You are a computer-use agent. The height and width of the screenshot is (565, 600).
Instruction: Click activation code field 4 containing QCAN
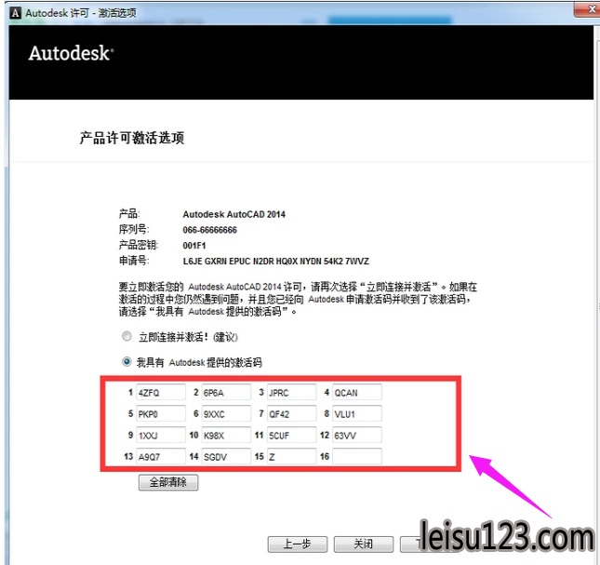tap(357, 393)
